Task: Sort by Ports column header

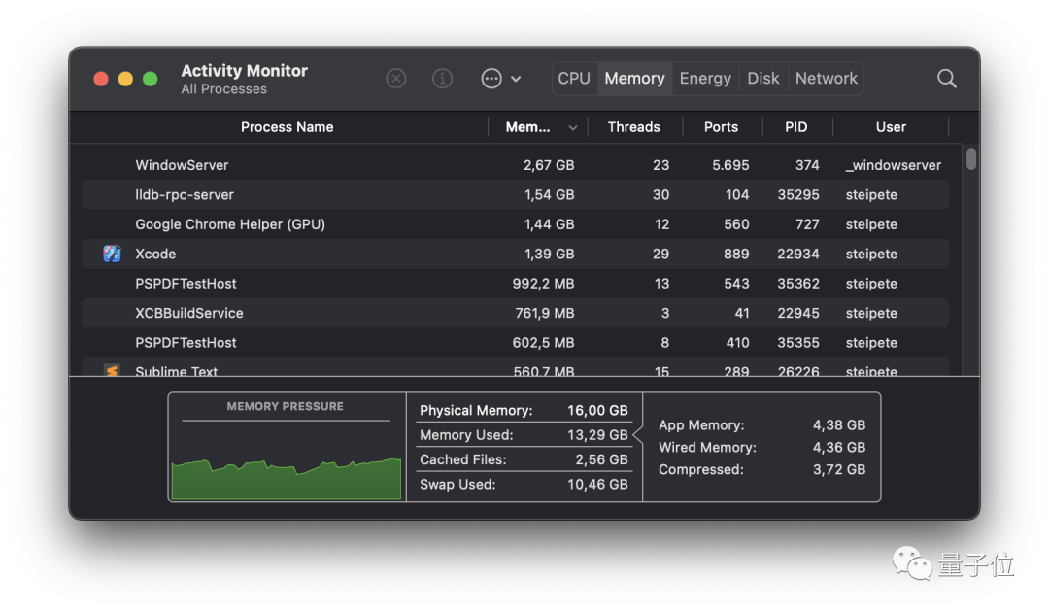Action: 721,127
